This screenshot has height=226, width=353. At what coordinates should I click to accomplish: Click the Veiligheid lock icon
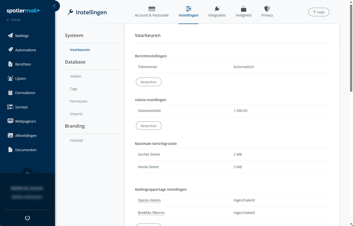coord(244,9)
